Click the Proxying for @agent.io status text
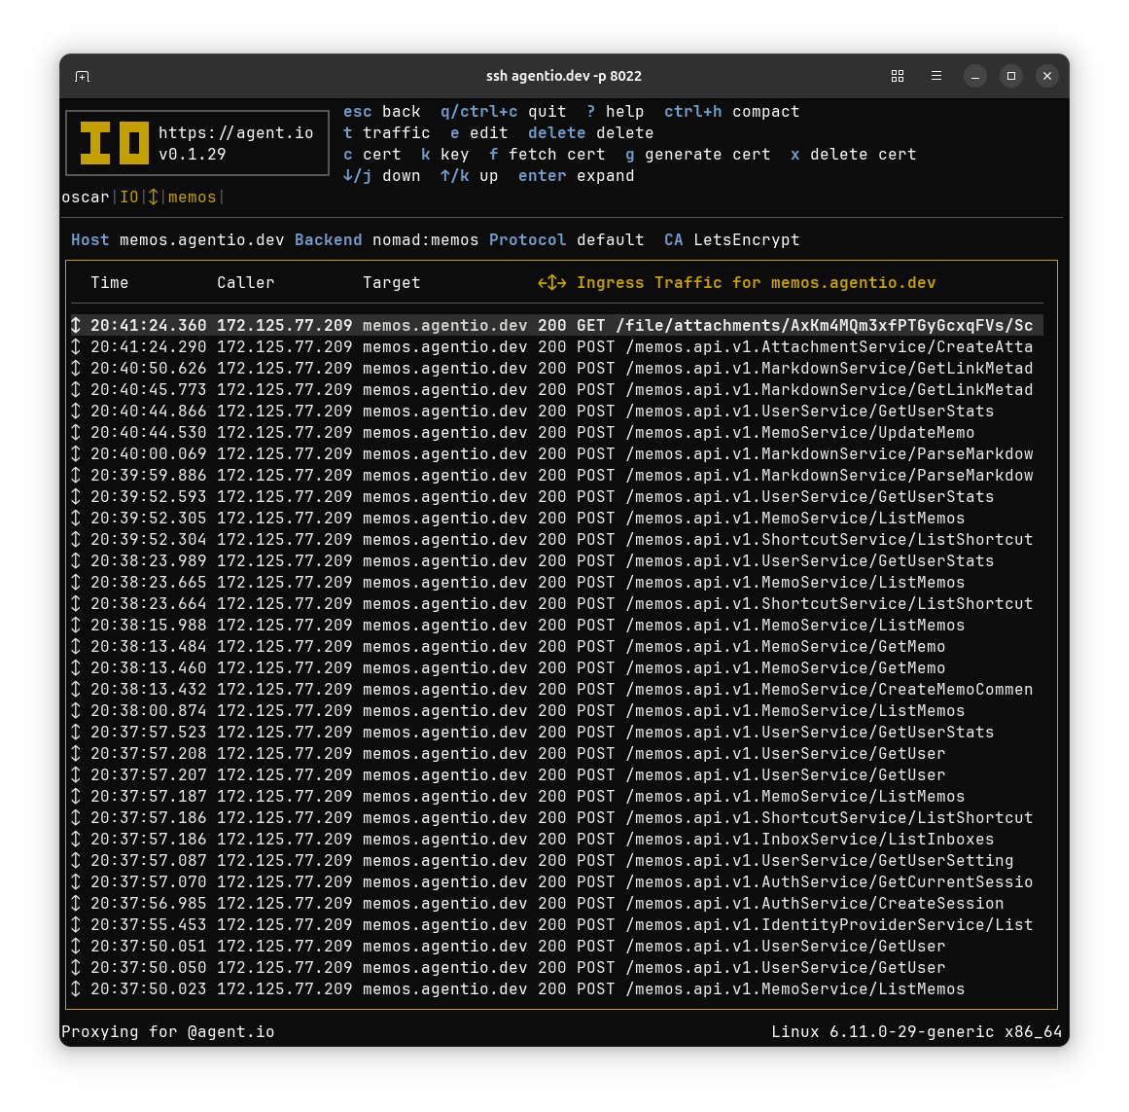Image resolution: width=1129 pixels, height=1112 pixels. tap(168, 1032)
